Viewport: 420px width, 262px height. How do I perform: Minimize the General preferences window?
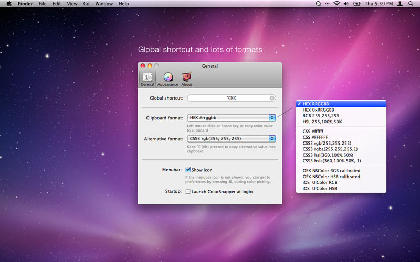pos(150,66)
